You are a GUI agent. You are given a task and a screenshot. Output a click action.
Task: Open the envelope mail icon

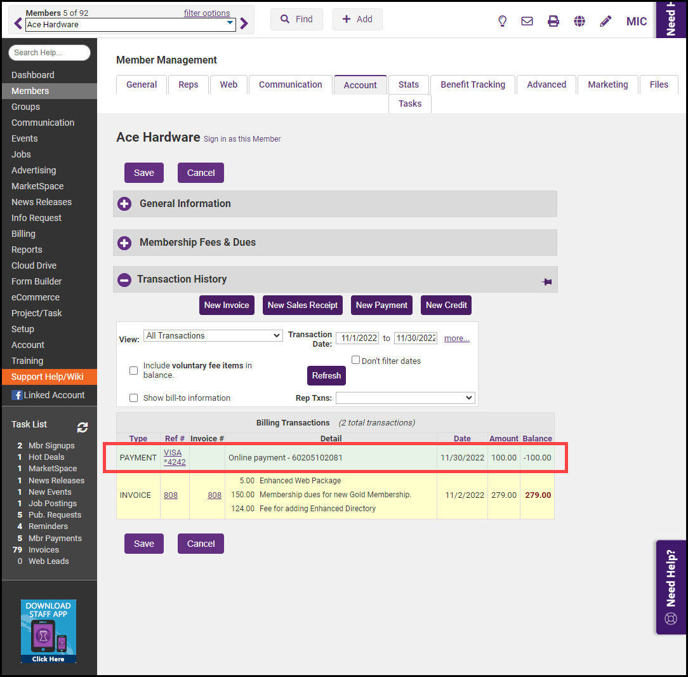[x=527, y=21]
